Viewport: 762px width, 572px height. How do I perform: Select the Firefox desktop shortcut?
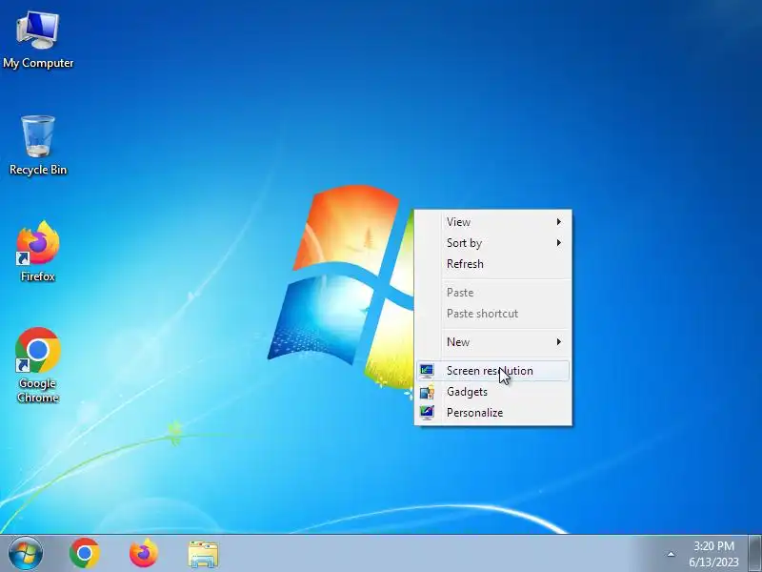coord(38,251)
